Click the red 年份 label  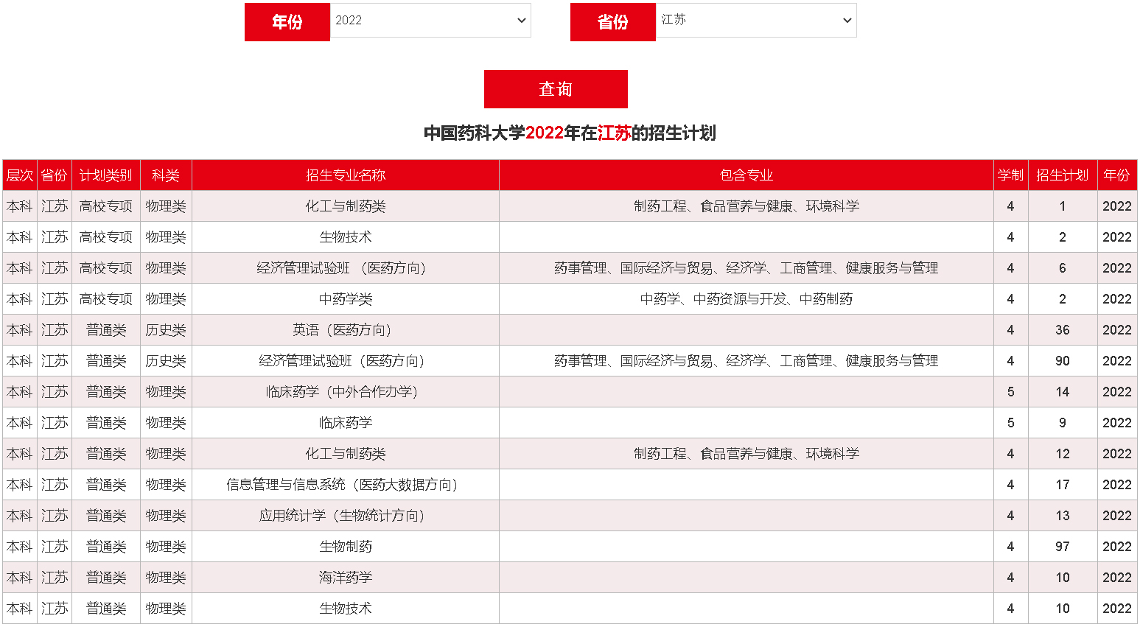click(287, 22)
